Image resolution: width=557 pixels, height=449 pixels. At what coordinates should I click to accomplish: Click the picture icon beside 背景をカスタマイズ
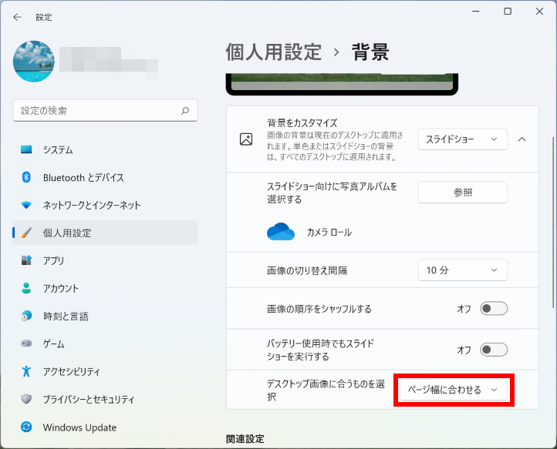pyautogui.click(x=246, y=139)
